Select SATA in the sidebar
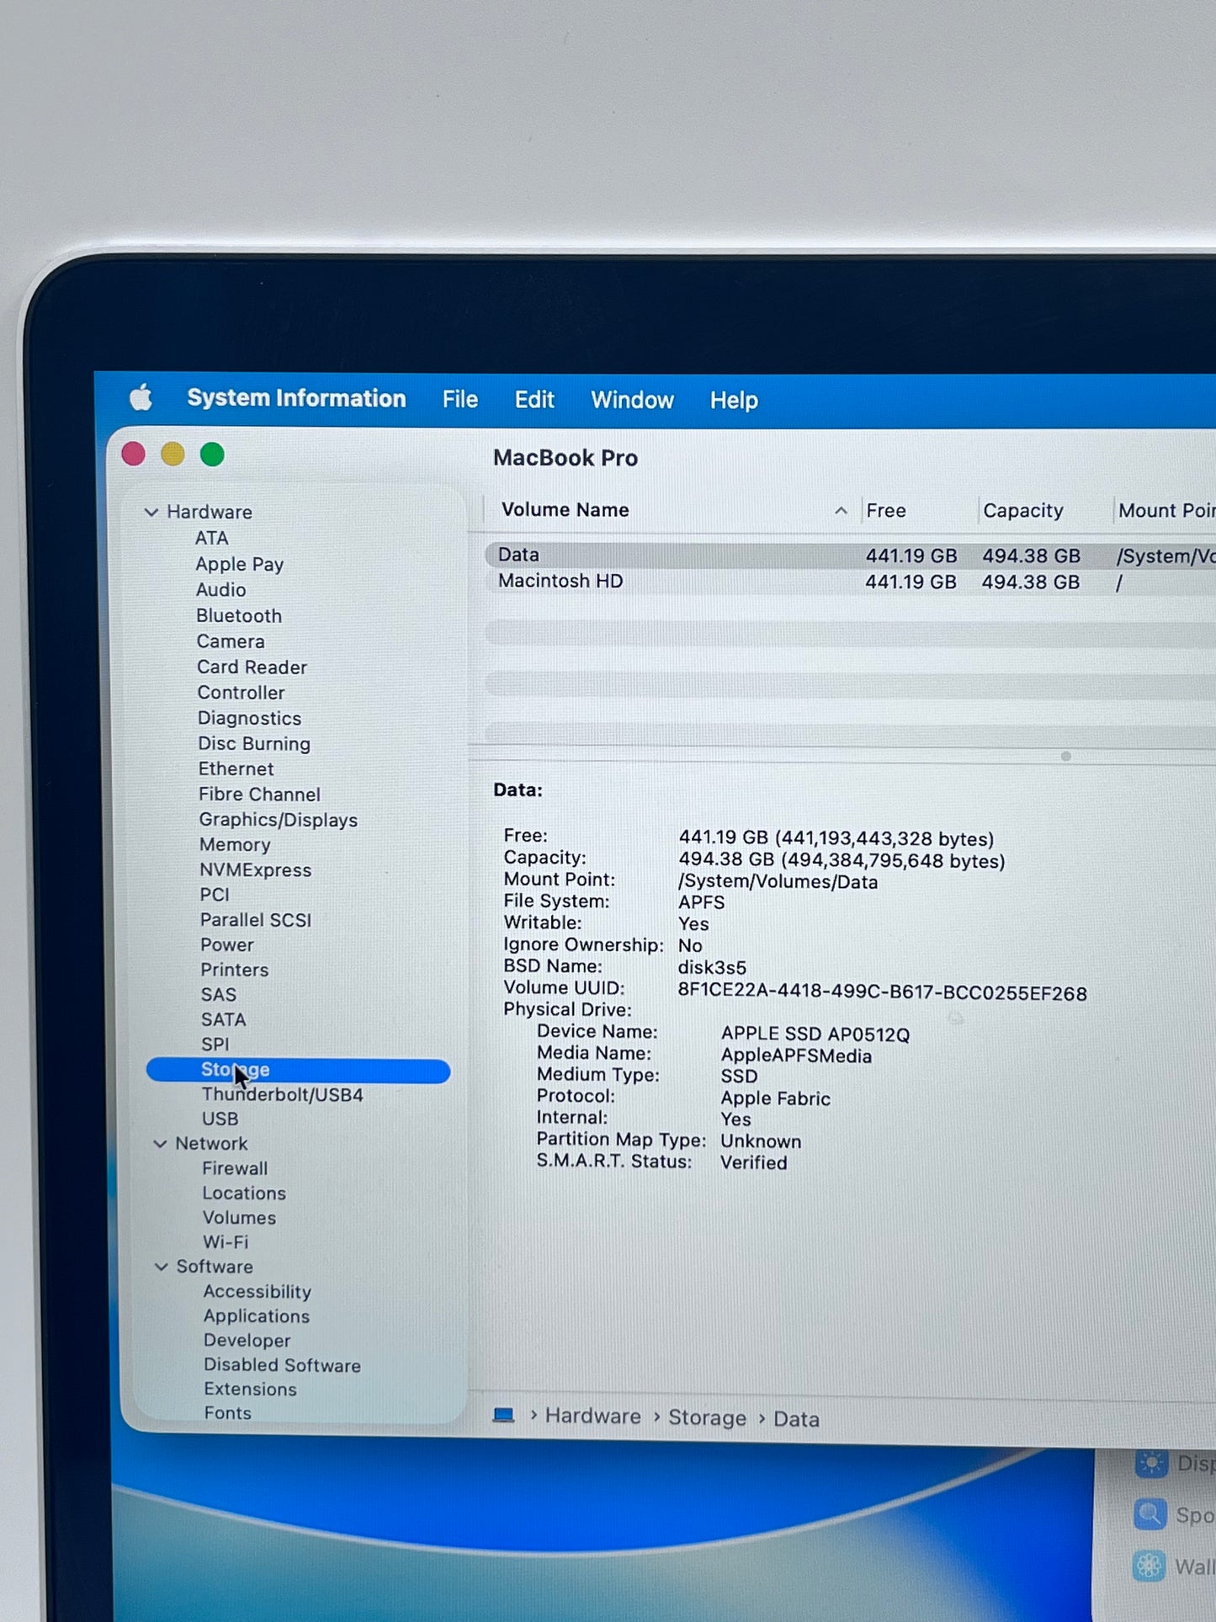Viewport: 1216px width, 1622px height. coord(224,1019)
